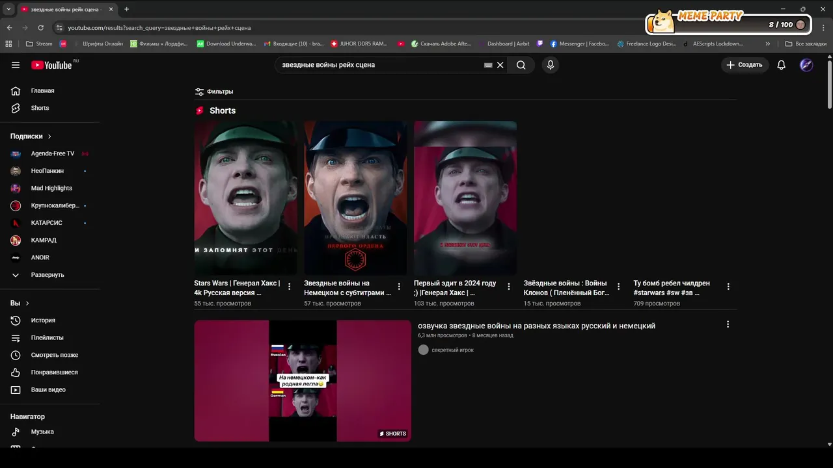Open options menu for the озвучка video
This screenshot has width=833, height=468.
(728, 324)
